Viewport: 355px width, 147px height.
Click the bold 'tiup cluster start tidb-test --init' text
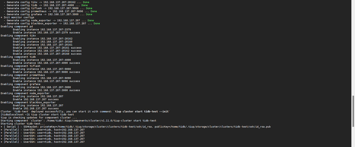(x=142, y=112)
